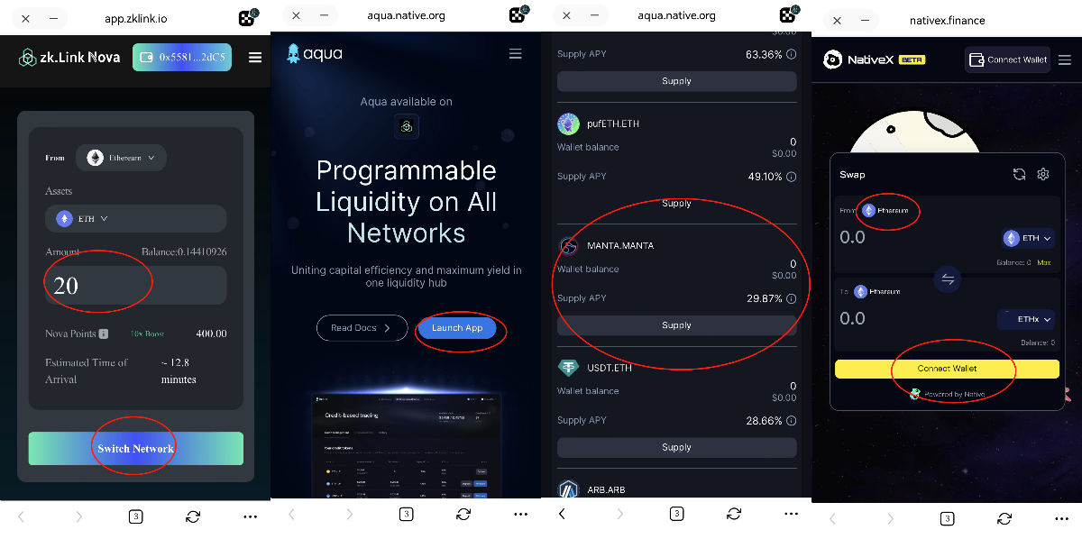Show info for MANTA.MANTA Supply APY

coord(791,298)
